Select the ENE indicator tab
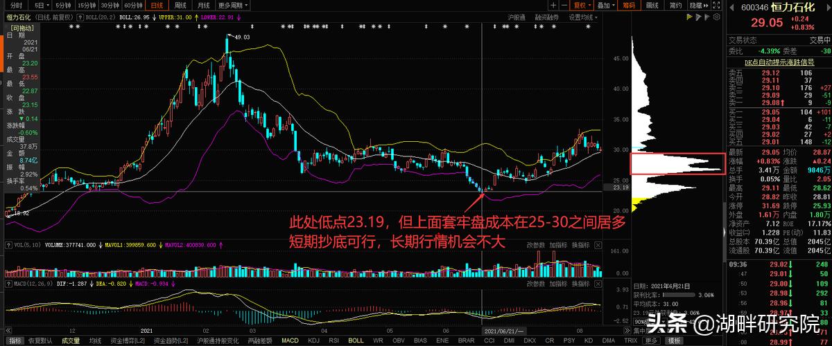832x346 pixels. point(442,341)
